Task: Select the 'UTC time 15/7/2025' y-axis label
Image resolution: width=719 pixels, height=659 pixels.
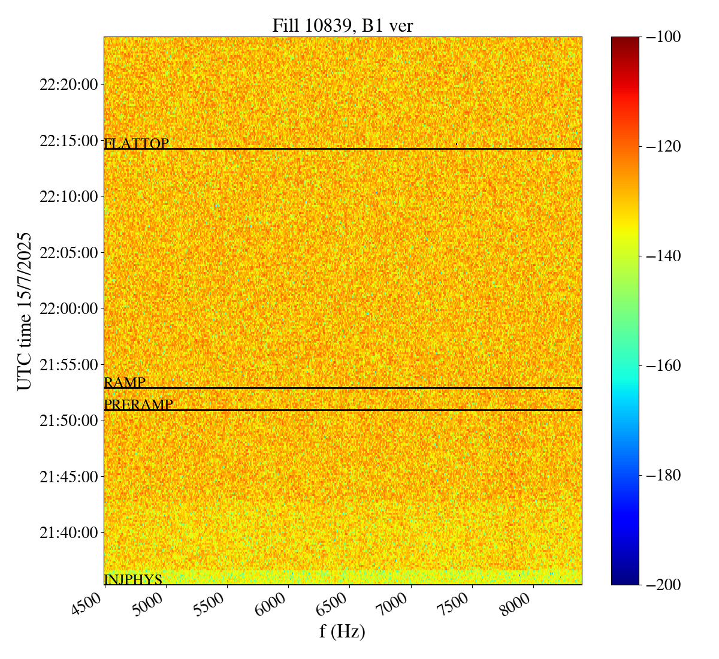Action: [x=25, y=311]
